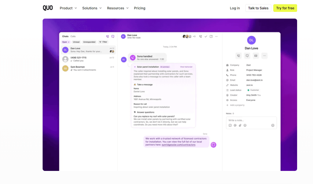Toggle the Unresponded filter chip

(x=89, y=42)
